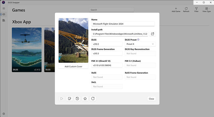Image resolution: width=214 pixels, height=117 pixels.
Task: Click the DLSS Swapper app icon in the title bar
Action: [x=3, y=2]
